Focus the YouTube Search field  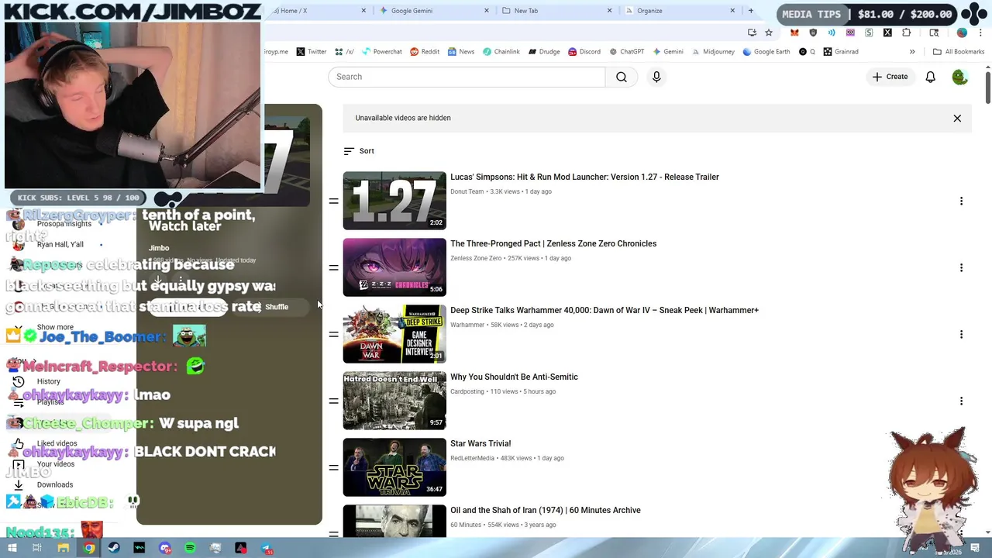click(x=467, y=77)
